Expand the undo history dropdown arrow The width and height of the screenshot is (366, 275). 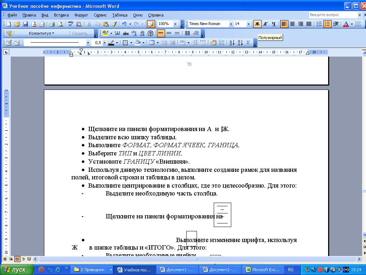coord(130,24)
